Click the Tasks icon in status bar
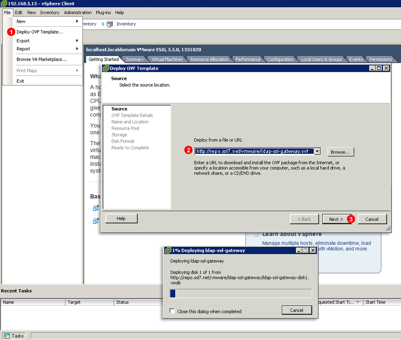 point(7,335)
